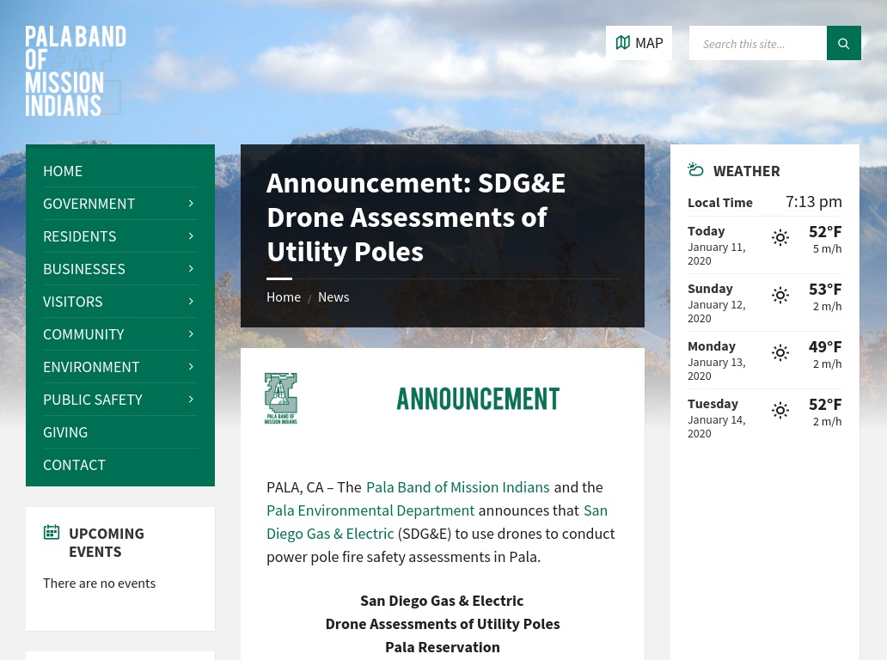Click the search magnifier button
This screenshot has width=887, height=660.
tap(843, 43)
